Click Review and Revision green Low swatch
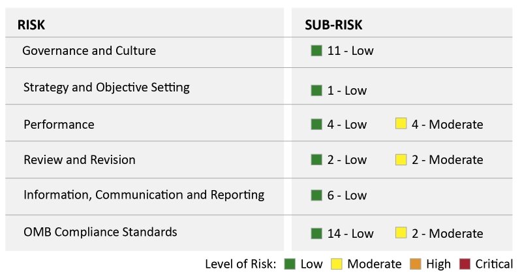Screen dimensions: 522x277 coord(317,159)
